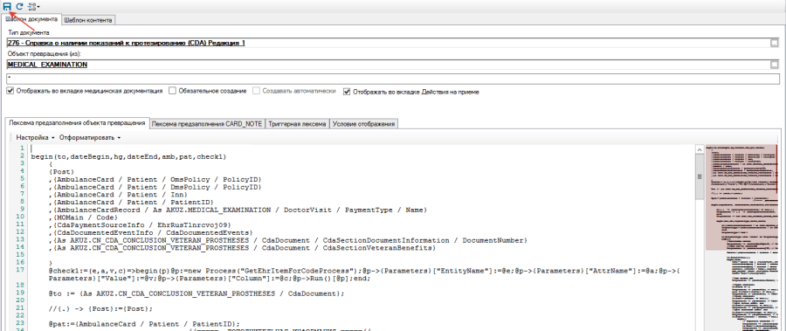Select 'Шаблон документа' tab
The width and height of the screenshot is (786, 331).
point(31,19)
